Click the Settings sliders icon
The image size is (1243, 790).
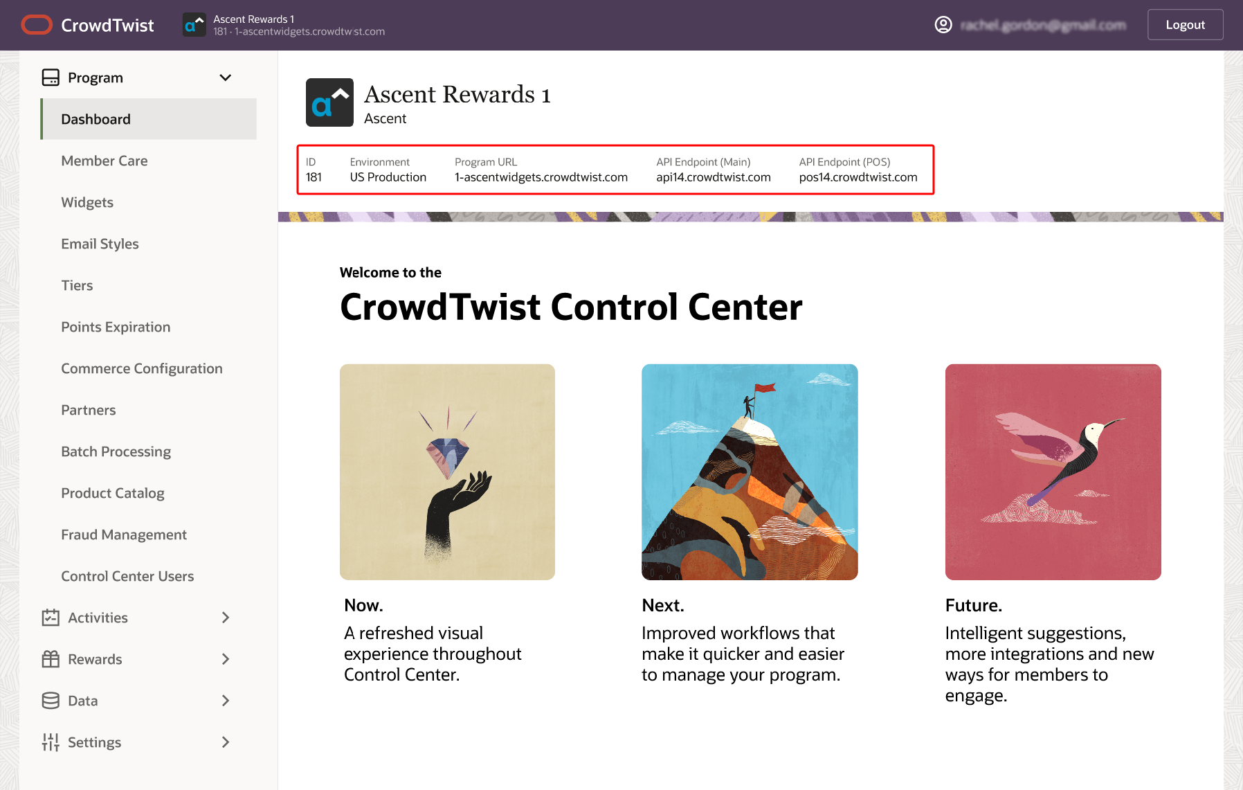tap(51, 742)
